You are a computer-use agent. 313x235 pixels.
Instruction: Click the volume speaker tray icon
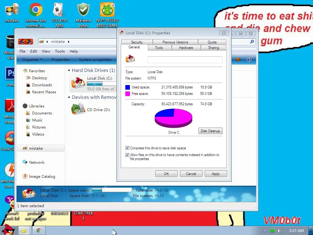(x=279, y=231)
